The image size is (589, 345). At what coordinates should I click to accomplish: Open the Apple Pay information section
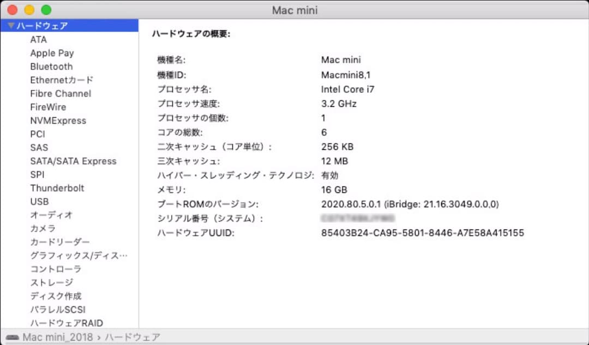52,53
